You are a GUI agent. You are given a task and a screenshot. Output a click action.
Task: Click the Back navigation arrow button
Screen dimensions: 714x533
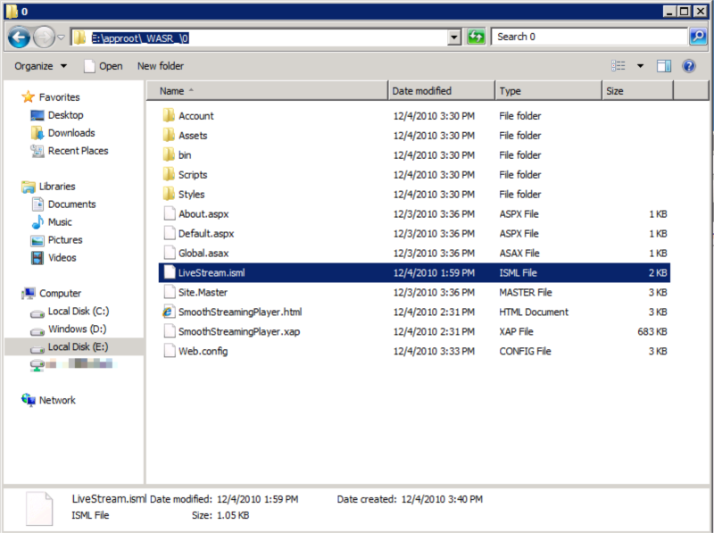pos(21,37)
